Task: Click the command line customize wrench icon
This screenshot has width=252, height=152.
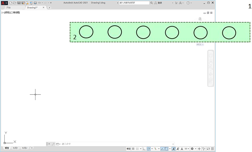Action: 53,144
